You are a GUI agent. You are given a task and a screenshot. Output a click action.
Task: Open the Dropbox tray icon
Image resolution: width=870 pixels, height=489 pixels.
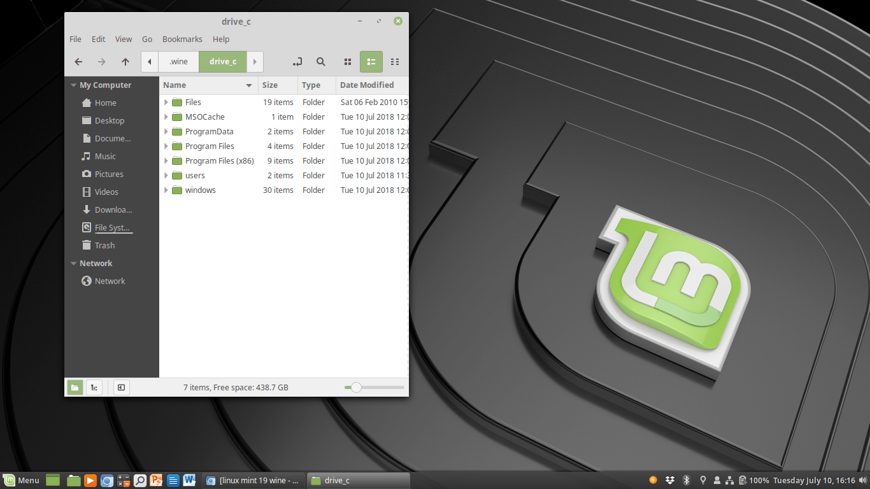pos(670,480)
